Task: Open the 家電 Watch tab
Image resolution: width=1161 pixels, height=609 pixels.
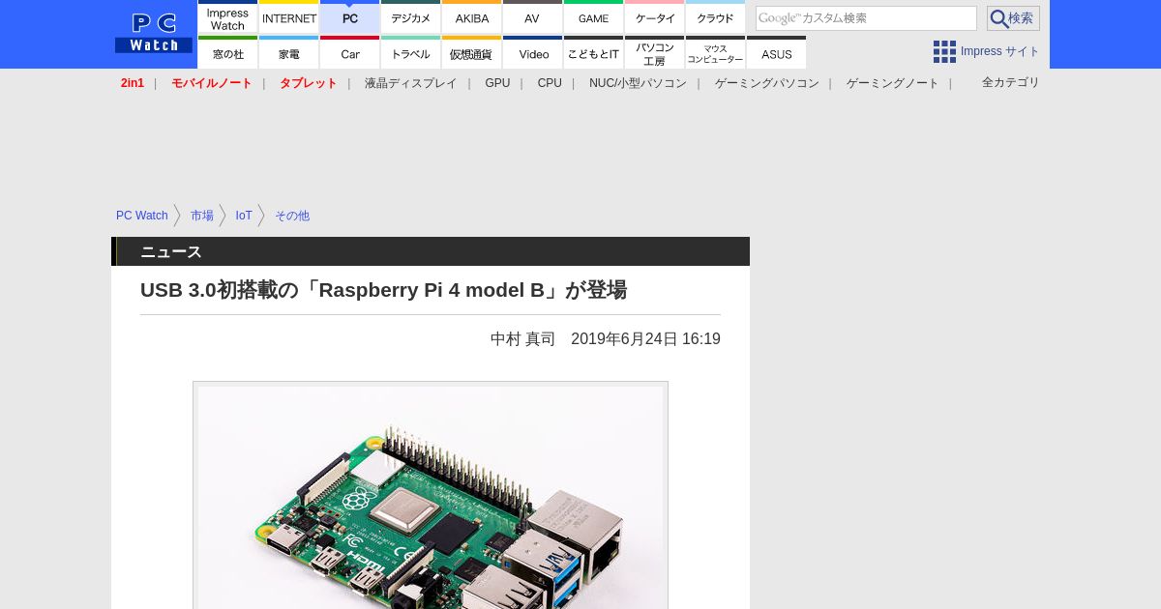Action: 288,52
